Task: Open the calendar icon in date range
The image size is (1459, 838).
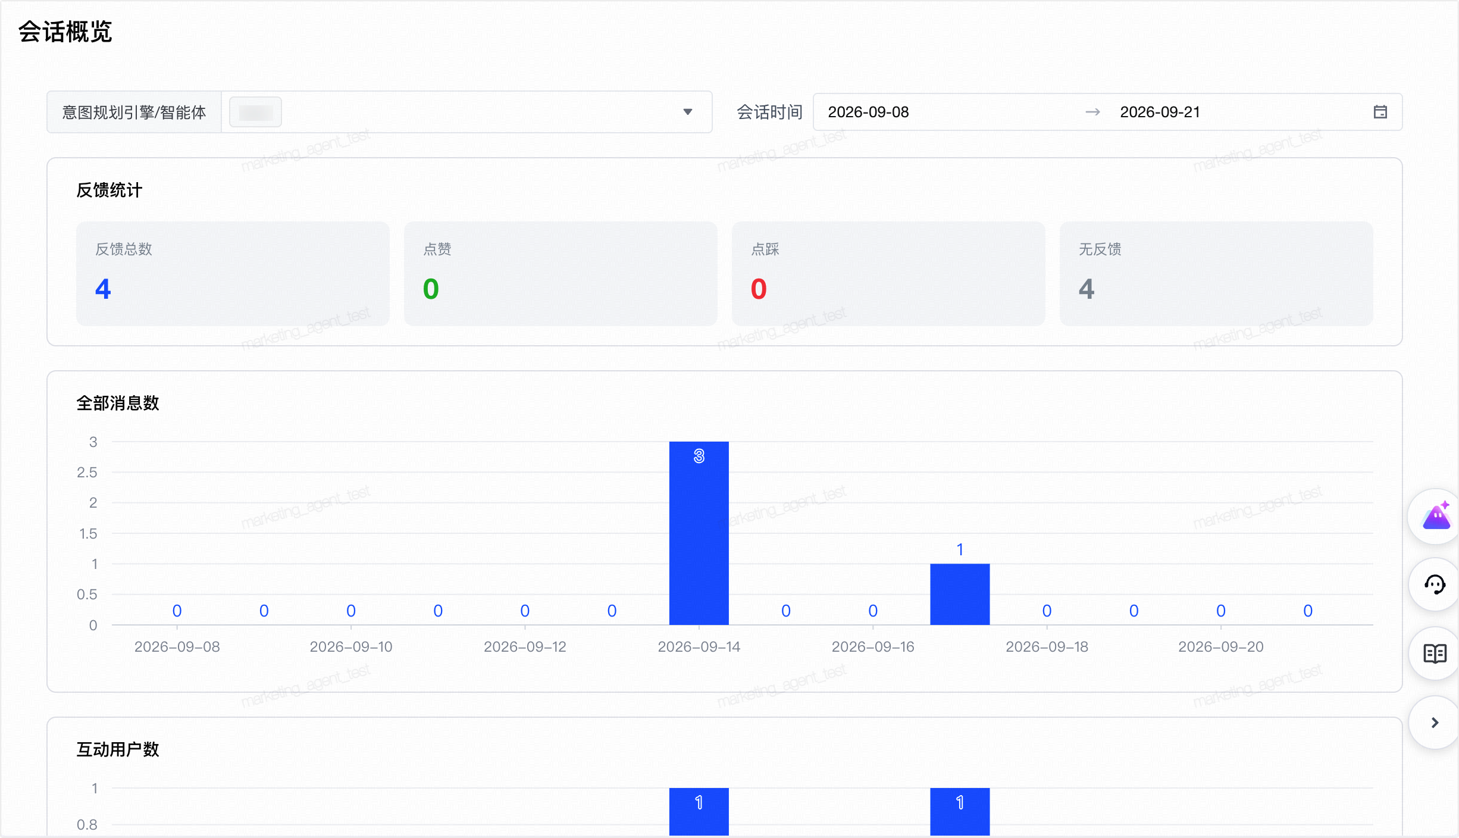Action: [x=1380, y=112]
